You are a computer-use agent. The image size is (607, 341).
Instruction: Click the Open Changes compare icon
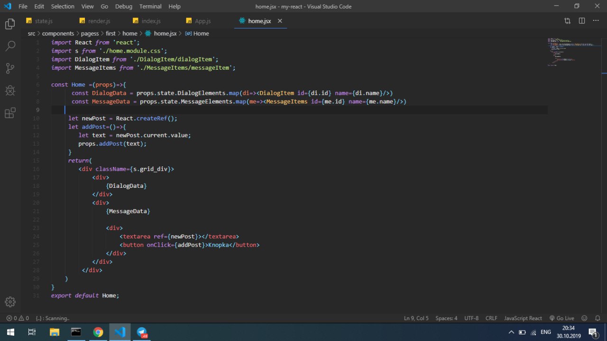click(567, 21)
